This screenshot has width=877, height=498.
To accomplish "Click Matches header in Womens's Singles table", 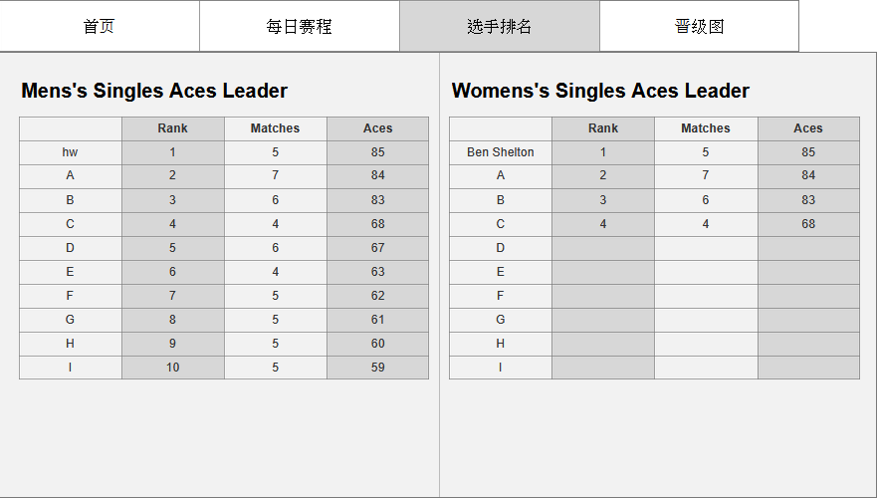I will point(706,128).
